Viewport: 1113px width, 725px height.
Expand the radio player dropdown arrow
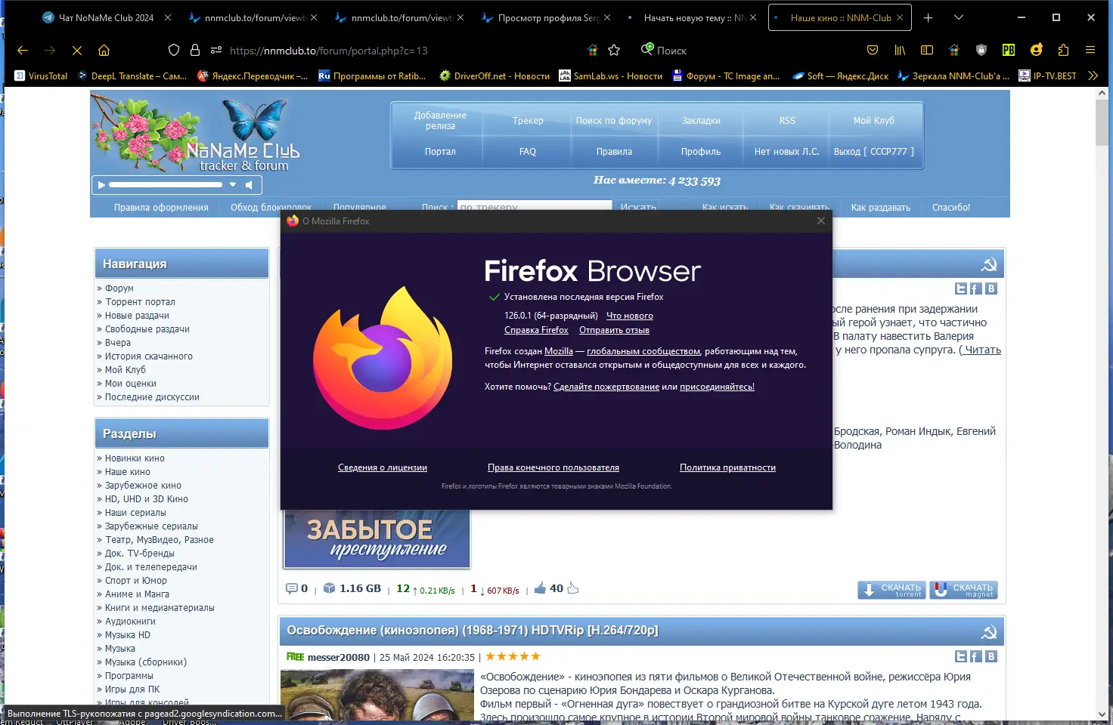[x=233, y=184]
